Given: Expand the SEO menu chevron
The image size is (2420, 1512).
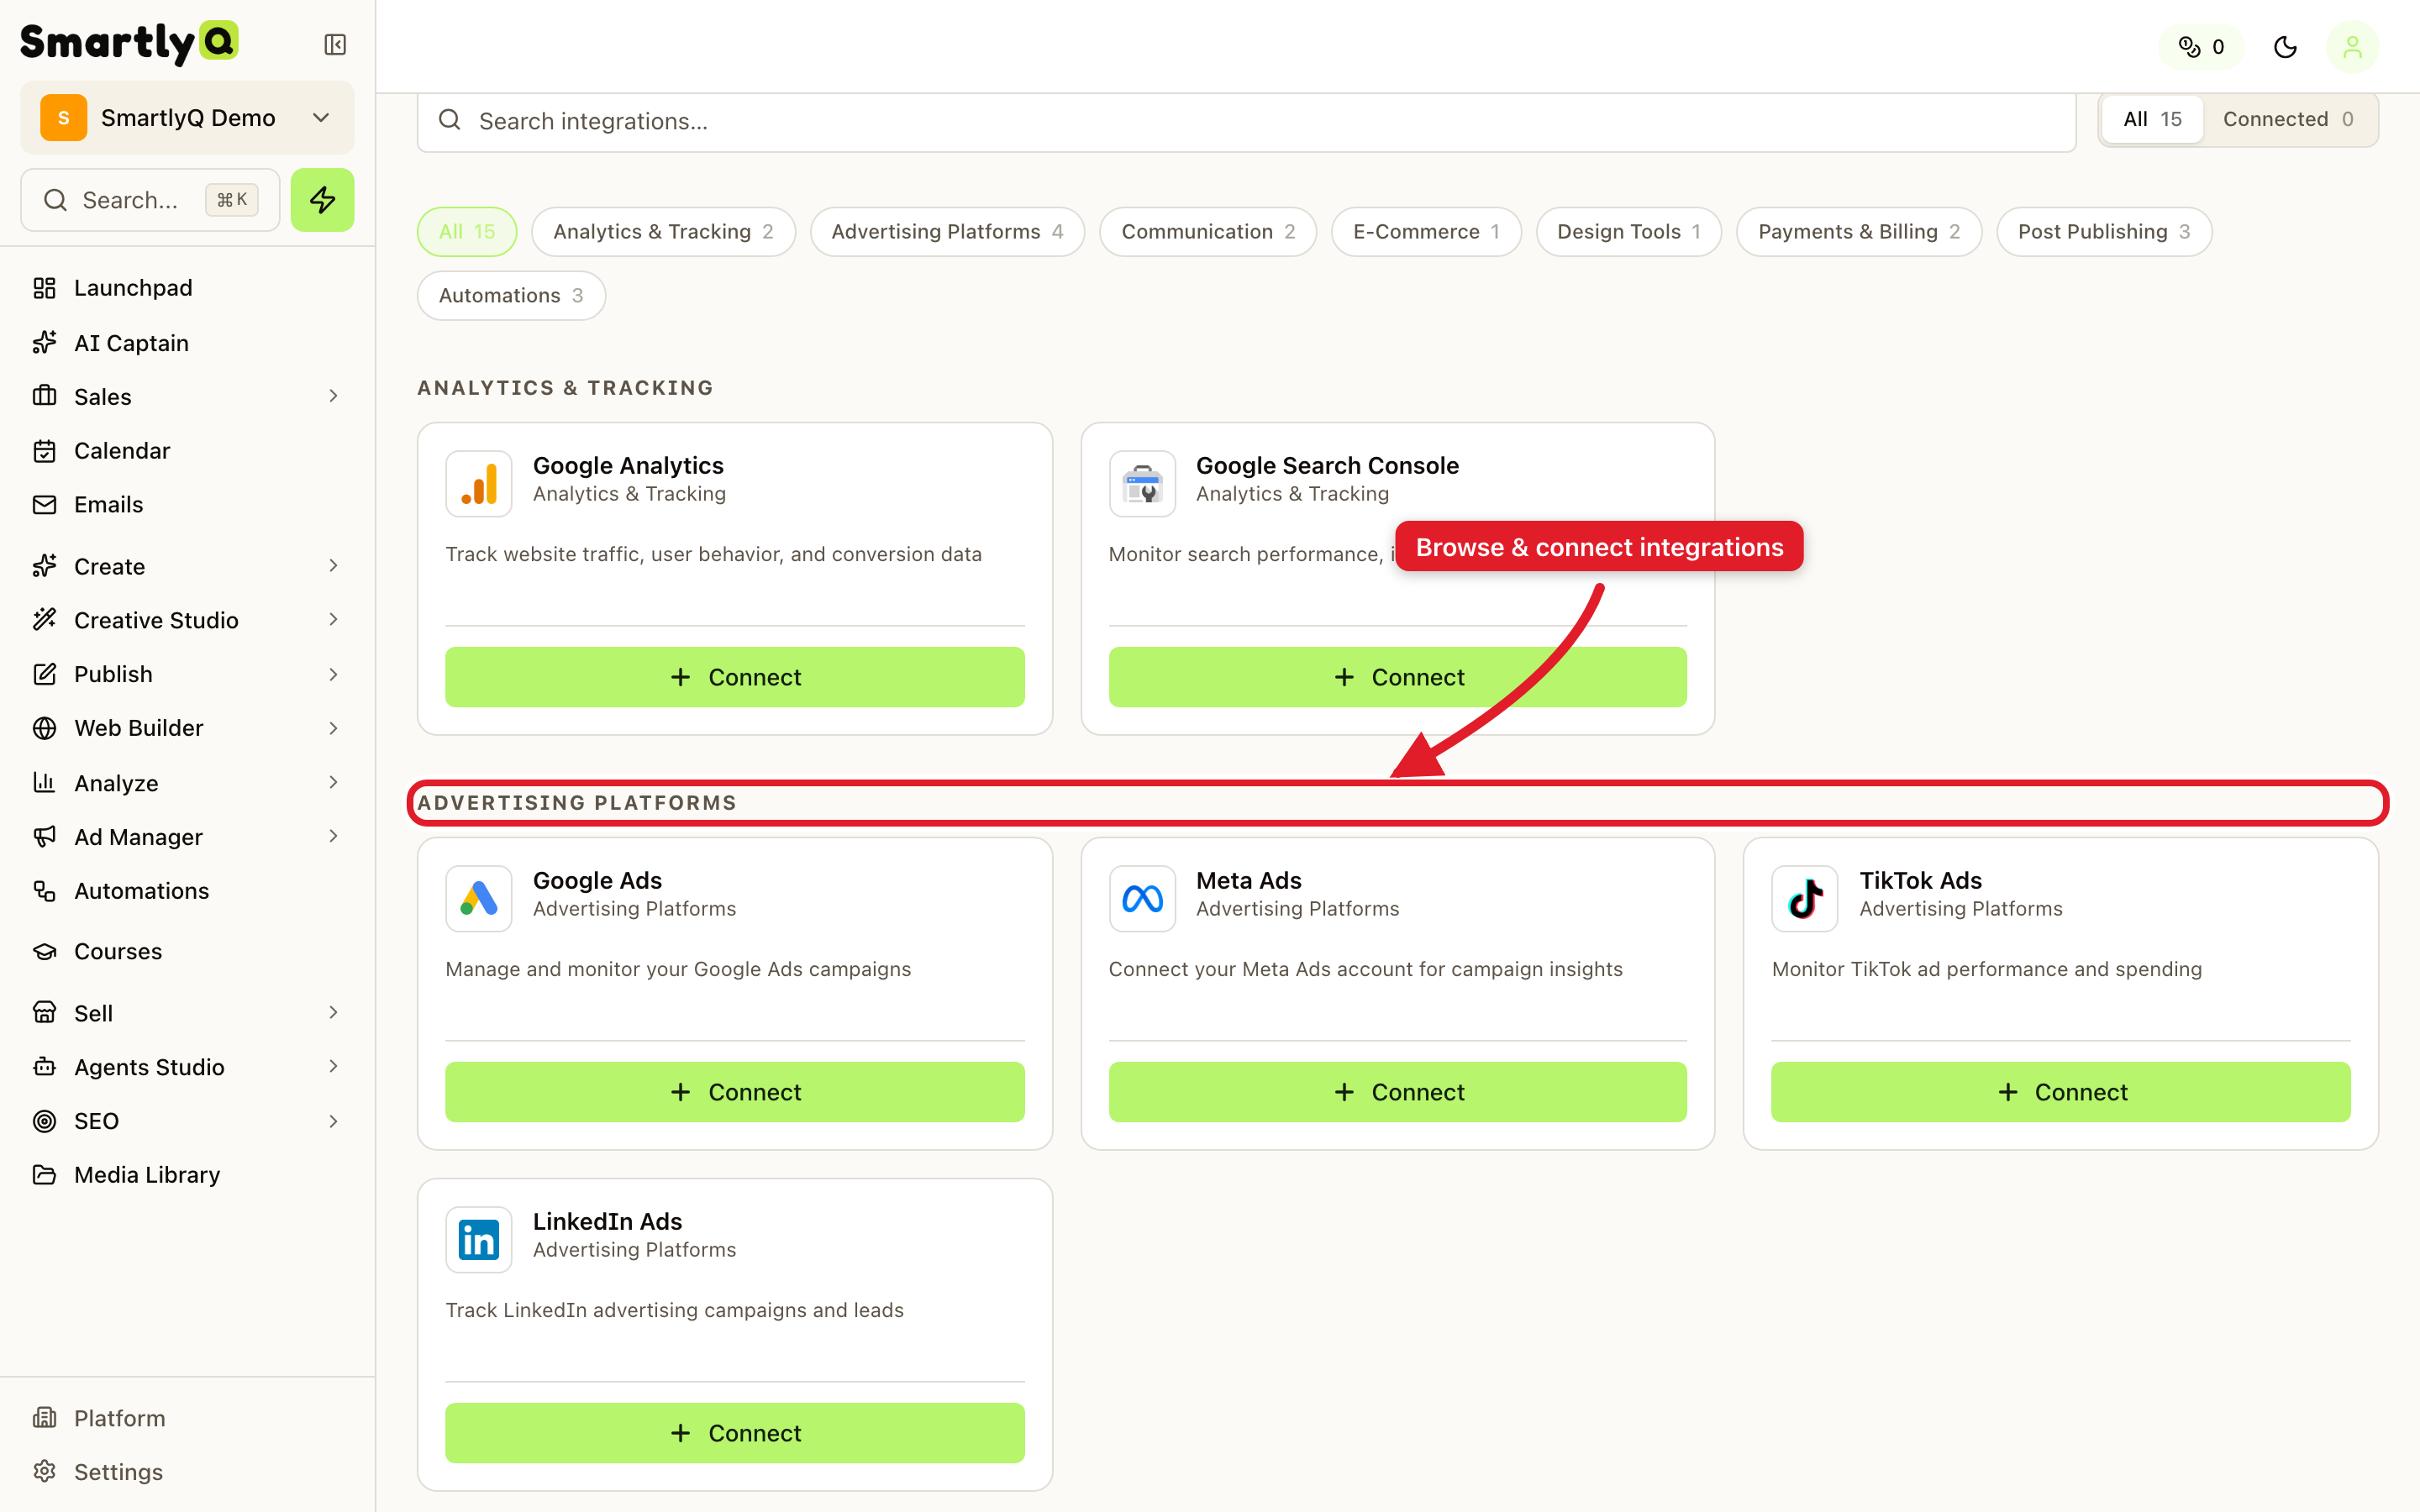Looking at the screenshot, I should (333, 1121).
